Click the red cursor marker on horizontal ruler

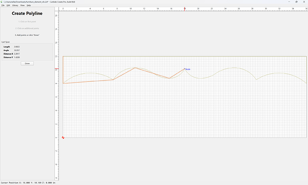[x=184, y=9]
